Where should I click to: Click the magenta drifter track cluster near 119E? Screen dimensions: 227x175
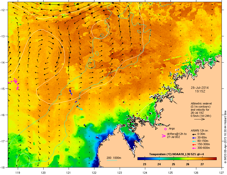coord(16,84)
